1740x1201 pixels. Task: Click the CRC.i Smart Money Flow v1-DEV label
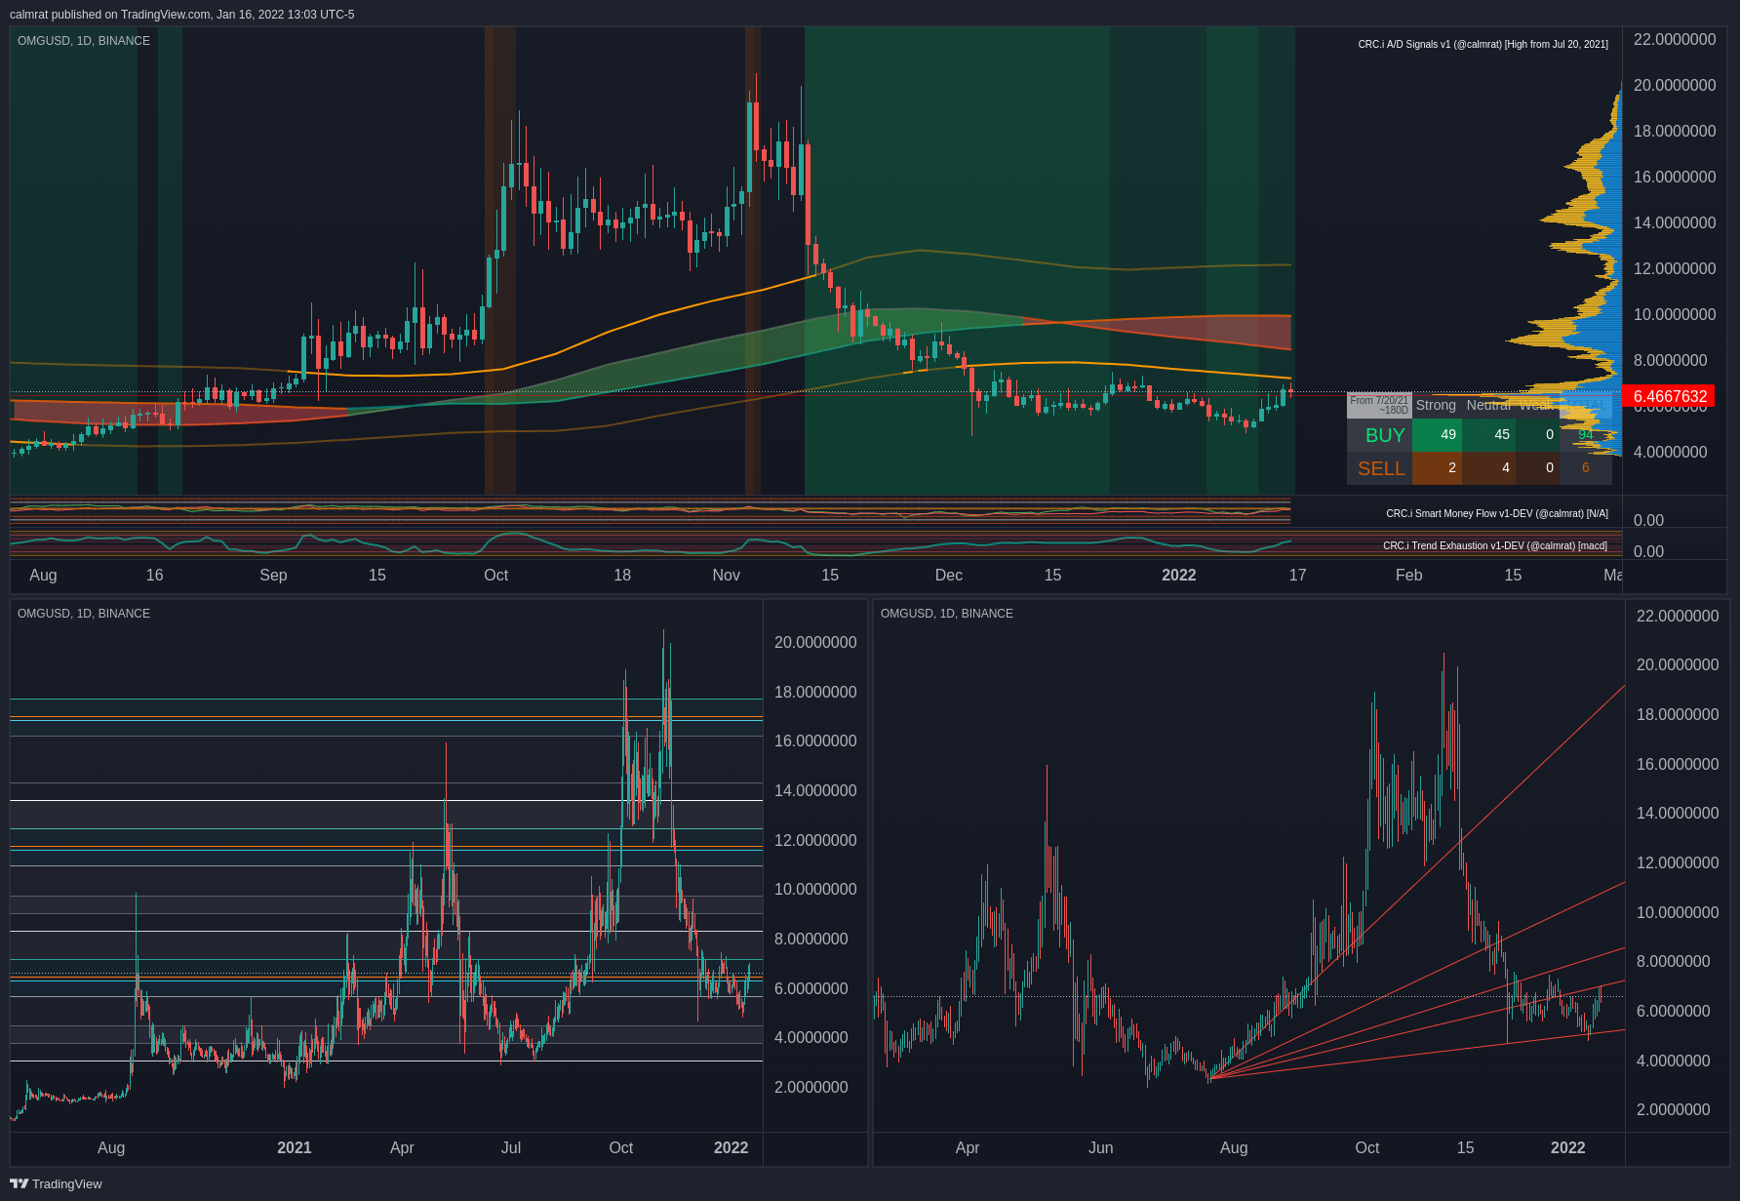pos(1497,514)
